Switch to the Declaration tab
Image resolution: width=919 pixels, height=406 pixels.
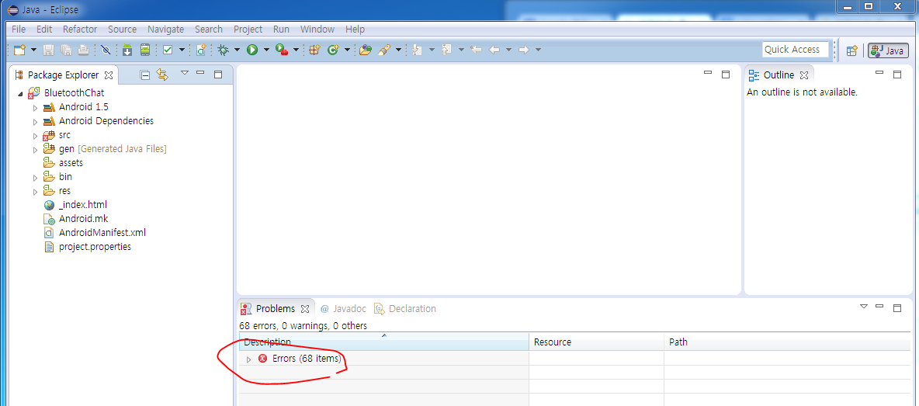pyautogui.click(x=406, y=309)
